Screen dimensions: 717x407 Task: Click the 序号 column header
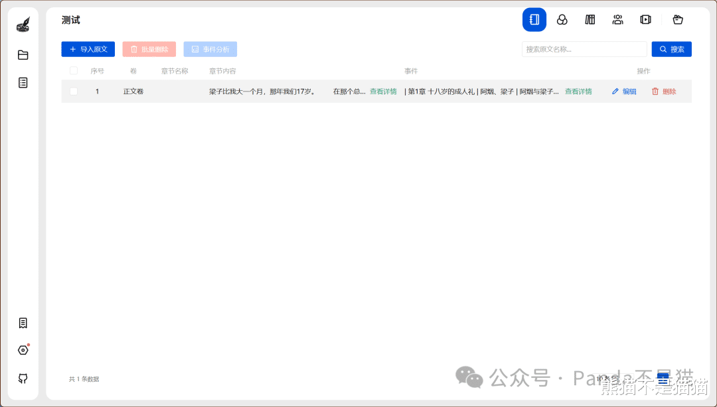tap(97, 72)
